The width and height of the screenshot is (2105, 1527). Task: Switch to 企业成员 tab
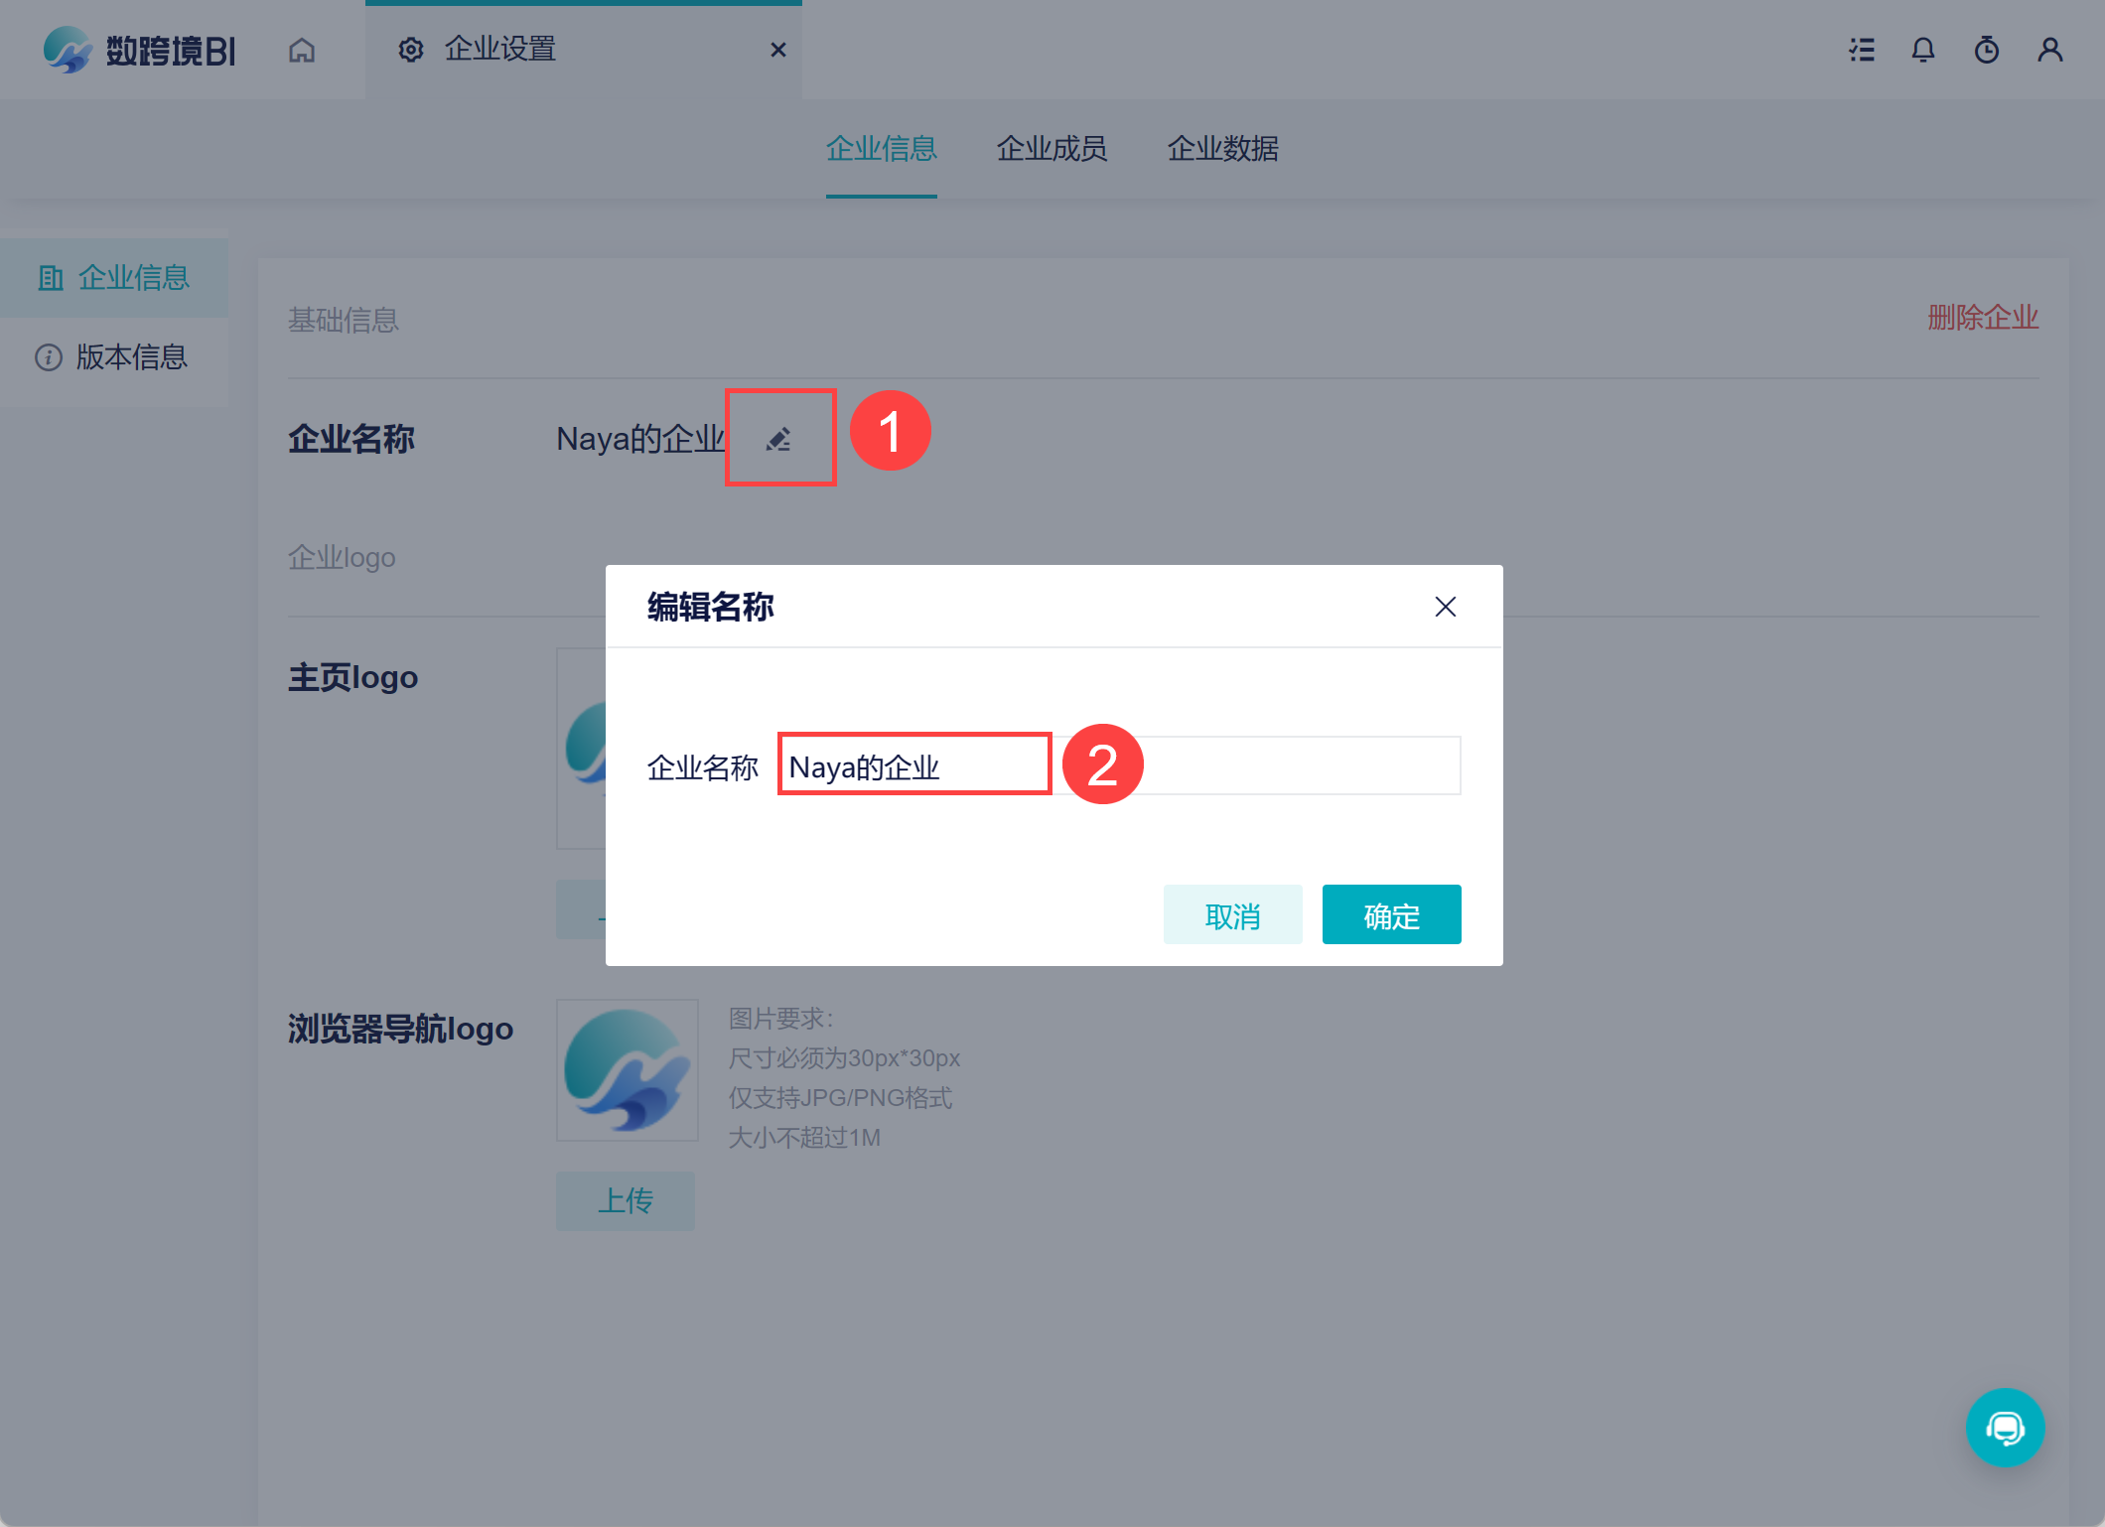pyautogui.click(x=1052, y=149)
